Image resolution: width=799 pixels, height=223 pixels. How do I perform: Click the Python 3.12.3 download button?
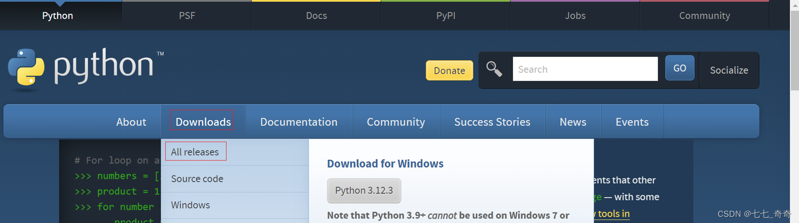(x=364, y=190)
